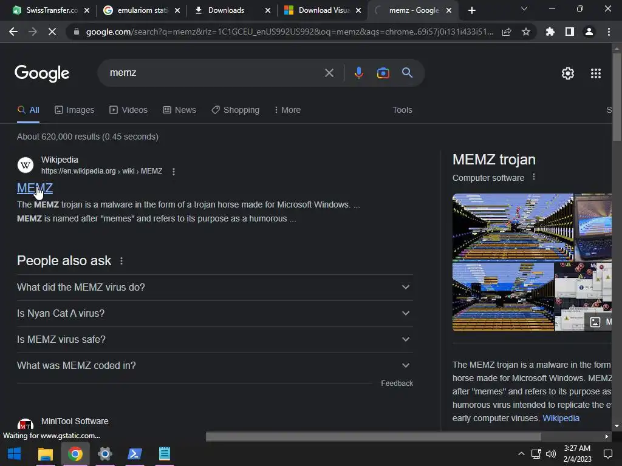Screen dimensions: 622x466
Task: Stop loading the page
Action: point(52,32)
